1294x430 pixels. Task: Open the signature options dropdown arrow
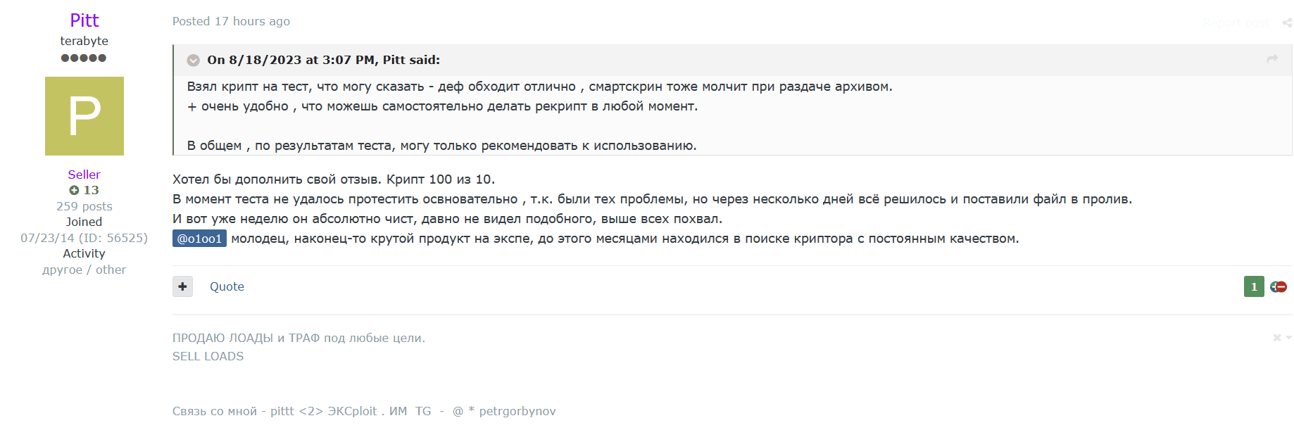pyautogui.click(x=1288, y=338)
